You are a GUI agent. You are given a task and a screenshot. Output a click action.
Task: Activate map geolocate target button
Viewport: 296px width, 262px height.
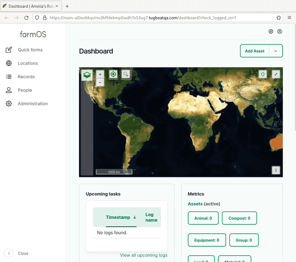tap(113, 74)
